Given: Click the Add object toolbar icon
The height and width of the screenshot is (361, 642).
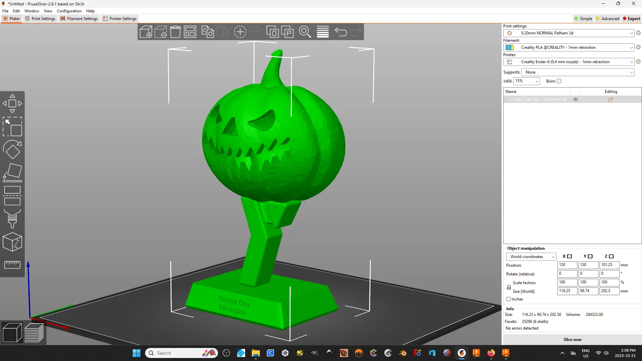Looking at the screenshot, I should pos(146,32).
